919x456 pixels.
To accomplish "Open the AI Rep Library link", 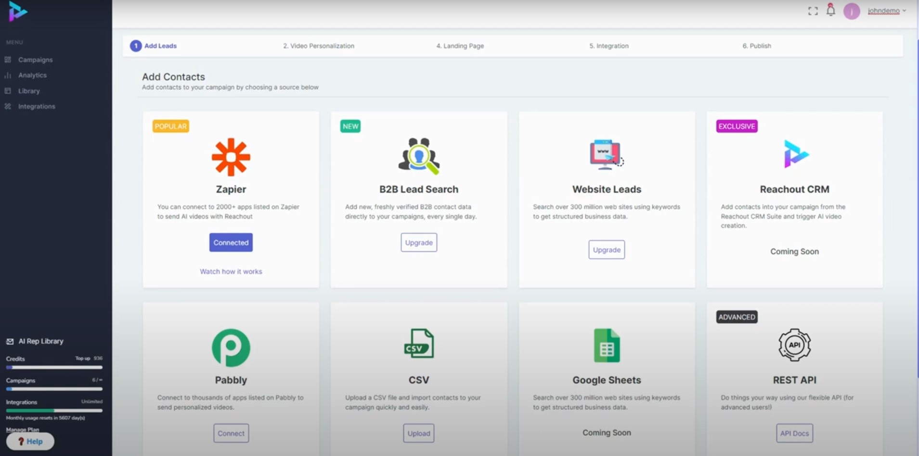I will [x=41, y=341].
